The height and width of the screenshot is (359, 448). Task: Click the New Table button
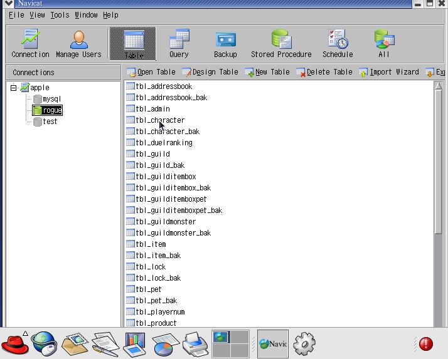click(x=267, y=72)
